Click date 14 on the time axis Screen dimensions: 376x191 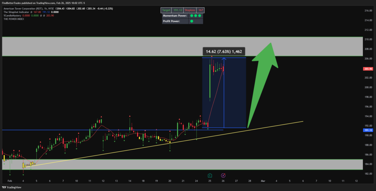(130, 181)
